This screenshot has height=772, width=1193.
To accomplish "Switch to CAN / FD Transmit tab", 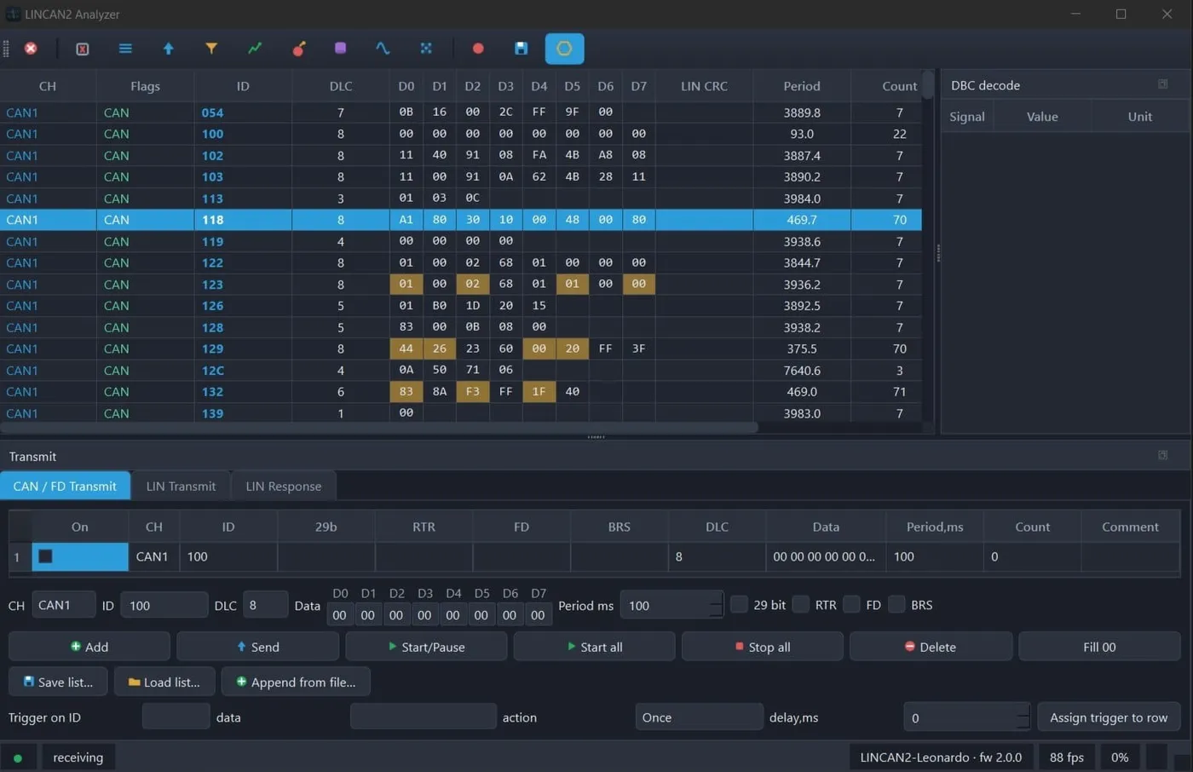I will pos(65,486).
